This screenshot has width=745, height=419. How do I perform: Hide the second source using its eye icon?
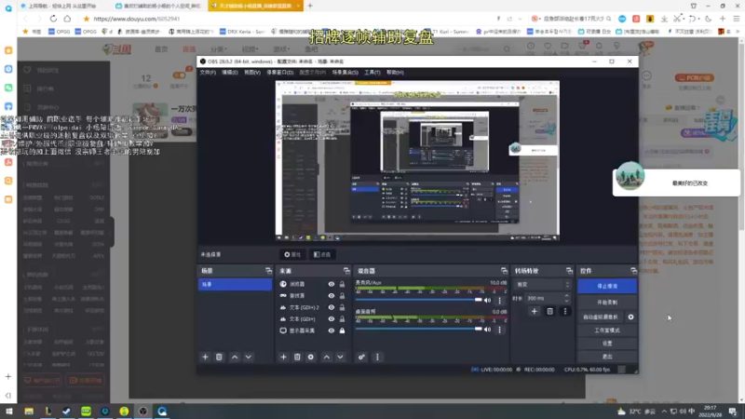[332, 295]
